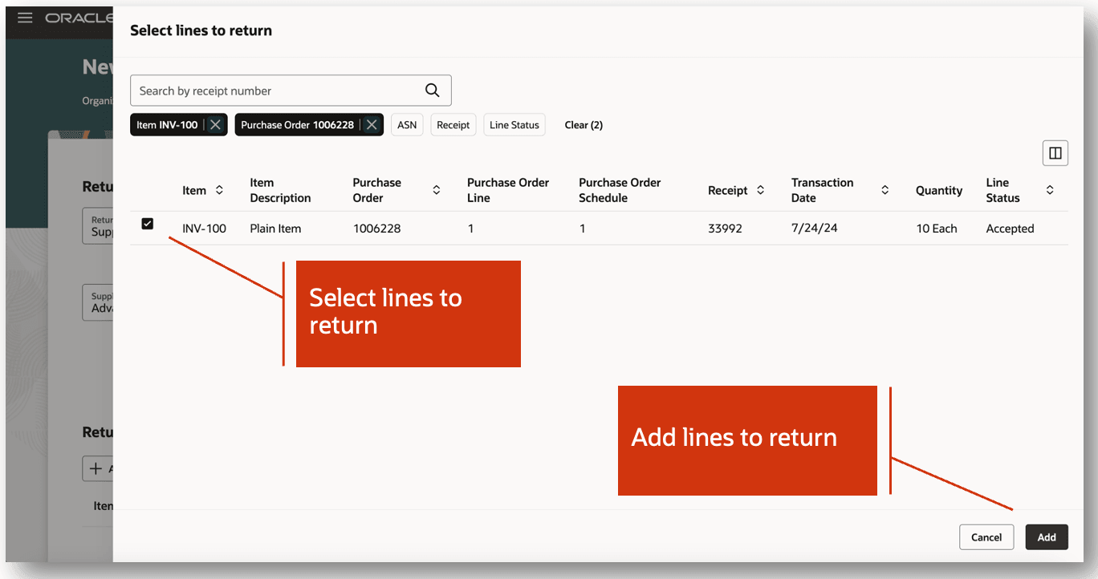Open the Receipt filter chip
Image resolution: width=1098 pixels, height=579 pixels.
(453, 124)
